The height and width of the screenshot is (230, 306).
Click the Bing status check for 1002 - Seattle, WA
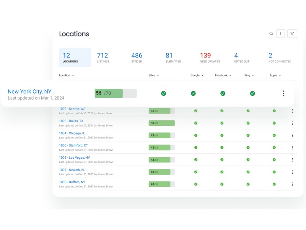pyautogui.click(x=247, y=111)
